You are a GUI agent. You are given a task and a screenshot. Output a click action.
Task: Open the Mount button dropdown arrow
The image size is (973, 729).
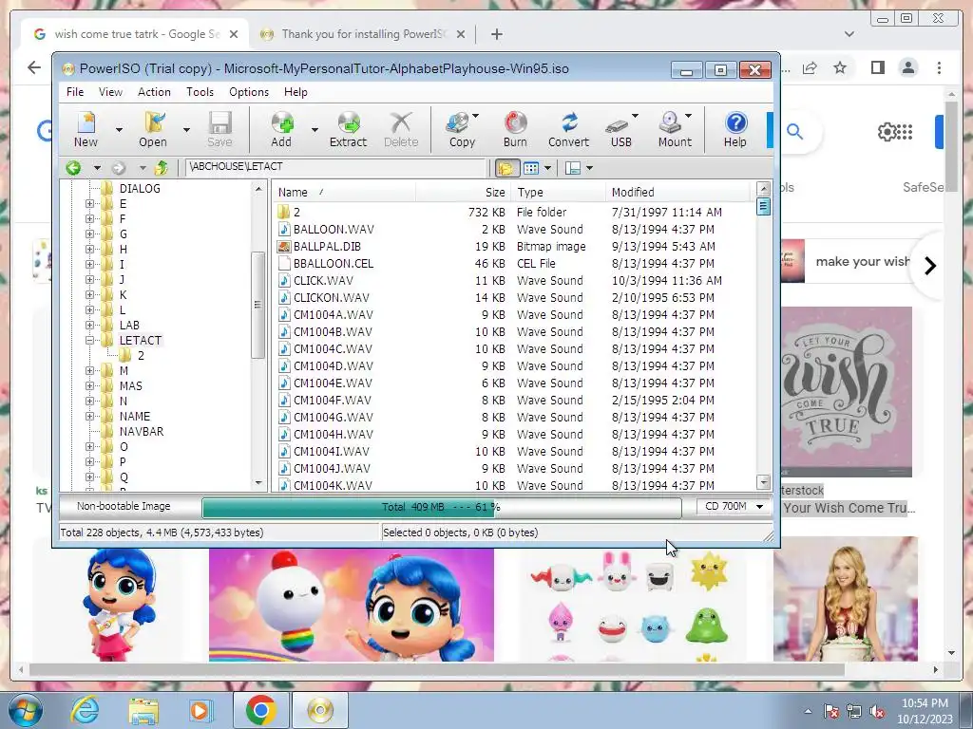688,116
